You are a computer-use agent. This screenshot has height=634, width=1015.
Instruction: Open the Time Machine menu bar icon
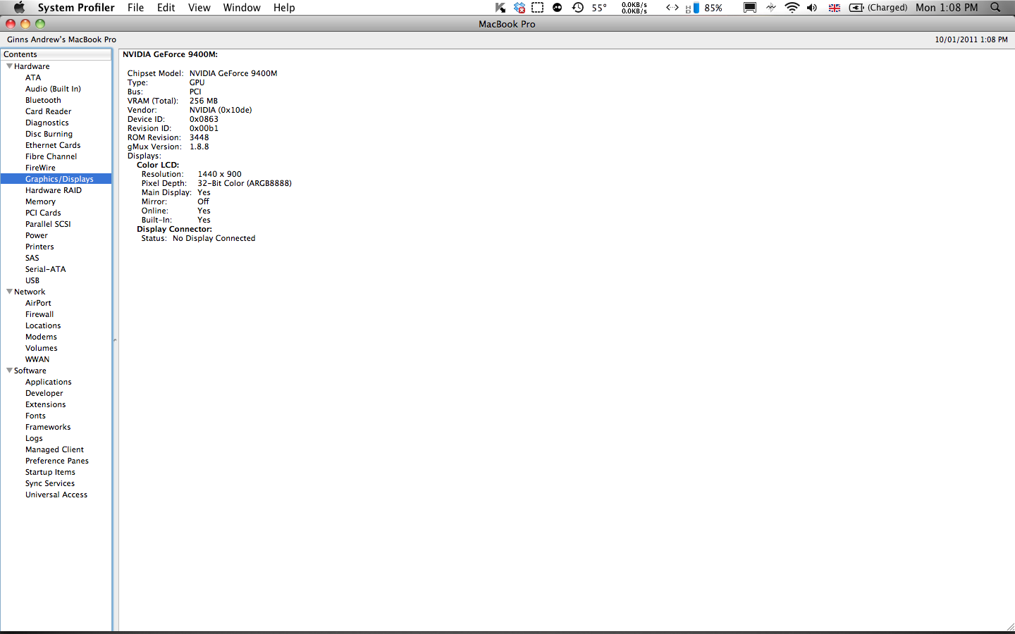pyautogui.click(x=578, y=8)
